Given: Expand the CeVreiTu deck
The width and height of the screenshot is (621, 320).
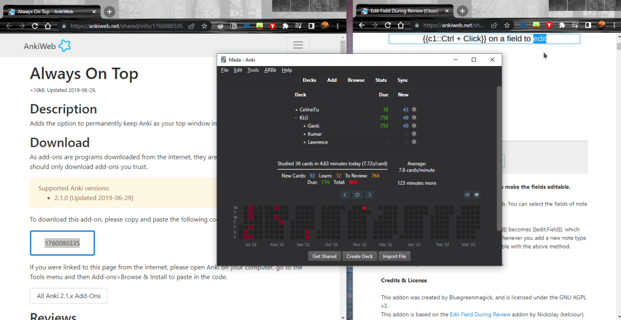Looking at the screenshot, I should click(296, 110).
